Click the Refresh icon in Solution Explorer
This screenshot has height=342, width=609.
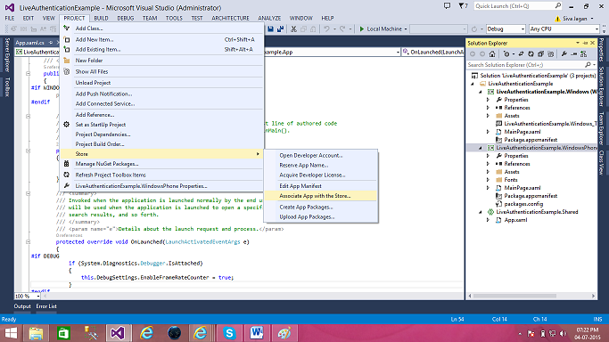(x=531, y=54)
